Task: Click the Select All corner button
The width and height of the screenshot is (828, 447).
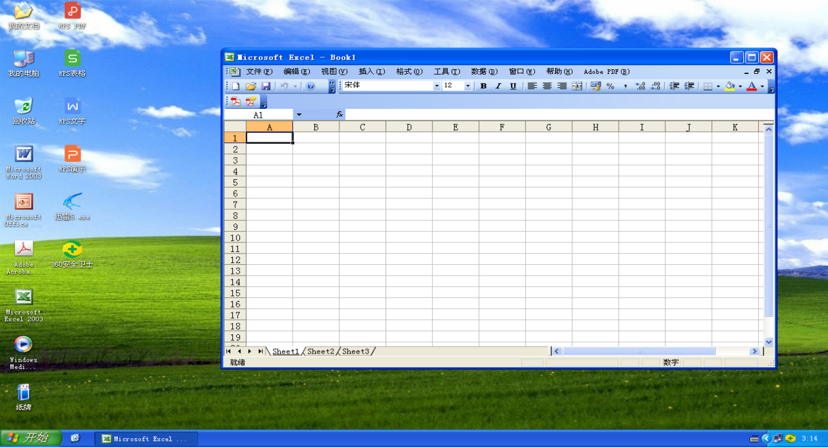Action: (x=235, y=127)
